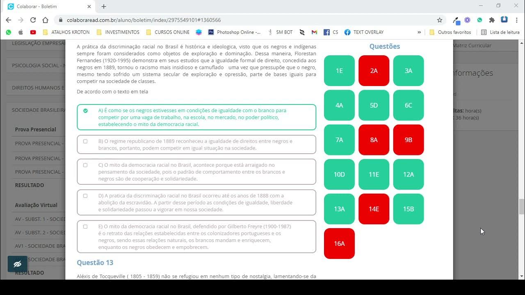Click the page vertical scrollbar thumb
This screenshot has height=295, width=525.
522,207
